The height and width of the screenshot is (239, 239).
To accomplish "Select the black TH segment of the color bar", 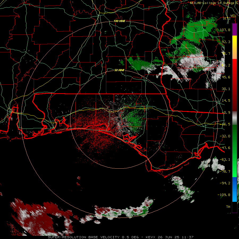I will (x=234, y=207).
